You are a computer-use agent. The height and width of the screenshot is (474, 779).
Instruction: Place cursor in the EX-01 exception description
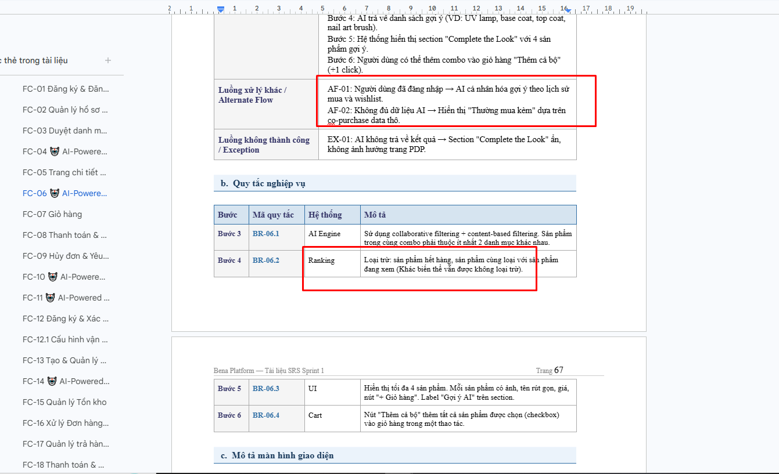[x=444, y=144]
